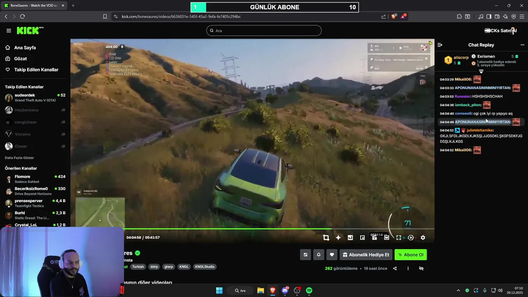Click the KNGLStudio tag
Screen dimensions: 528x297
pos(205,267)
